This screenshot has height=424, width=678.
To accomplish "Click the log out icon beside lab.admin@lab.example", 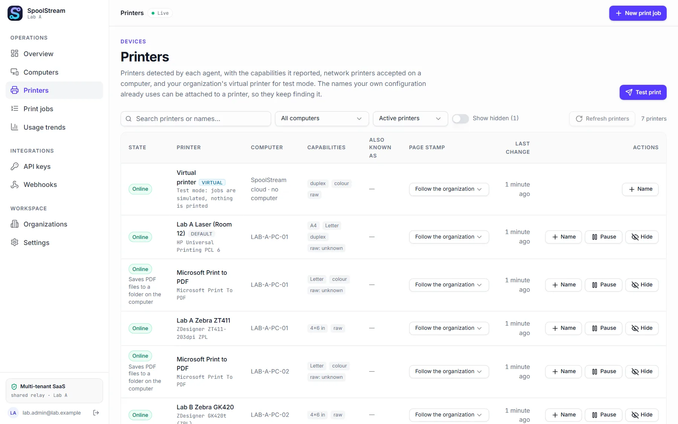I will (96, 413).
